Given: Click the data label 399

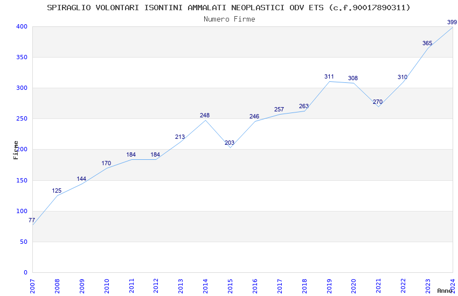Looking at the screenshot, I should 452,22.
